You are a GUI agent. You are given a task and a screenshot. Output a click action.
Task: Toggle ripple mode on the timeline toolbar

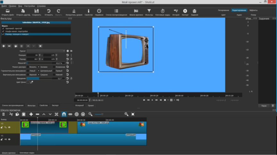tap(77, 114)
